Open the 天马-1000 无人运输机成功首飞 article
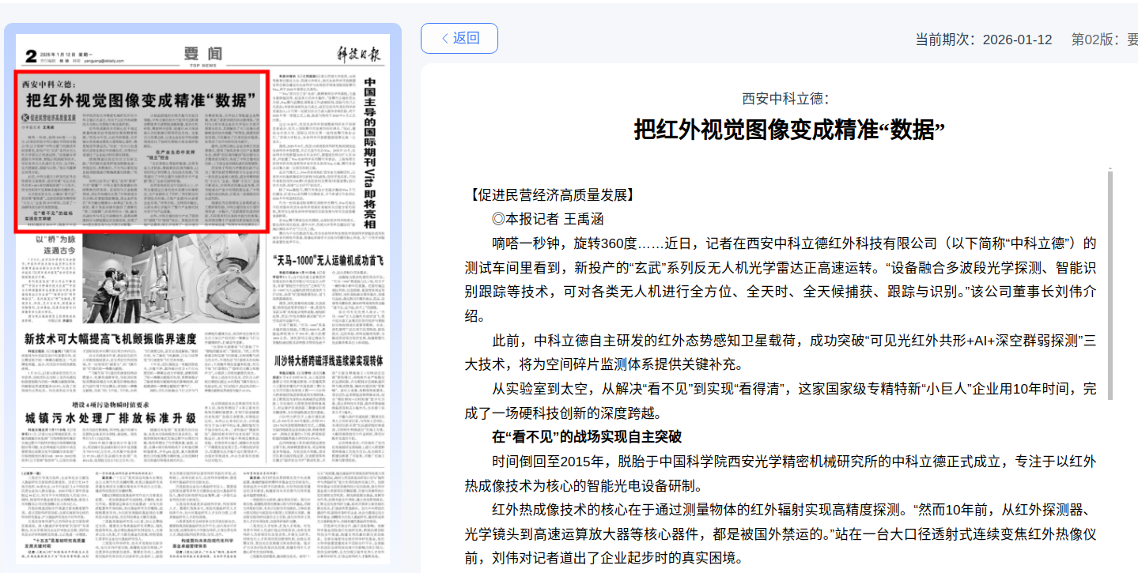The height and width of the screenshot is (573, 1138). coord(329,260)
